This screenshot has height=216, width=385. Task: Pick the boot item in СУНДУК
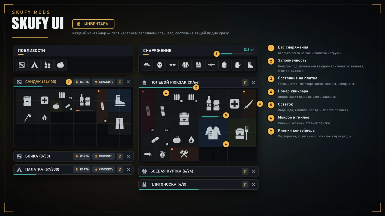coord(120,100)
